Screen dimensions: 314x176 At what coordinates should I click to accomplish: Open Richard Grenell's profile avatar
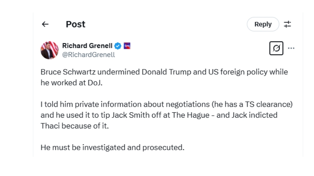[49, 50]
